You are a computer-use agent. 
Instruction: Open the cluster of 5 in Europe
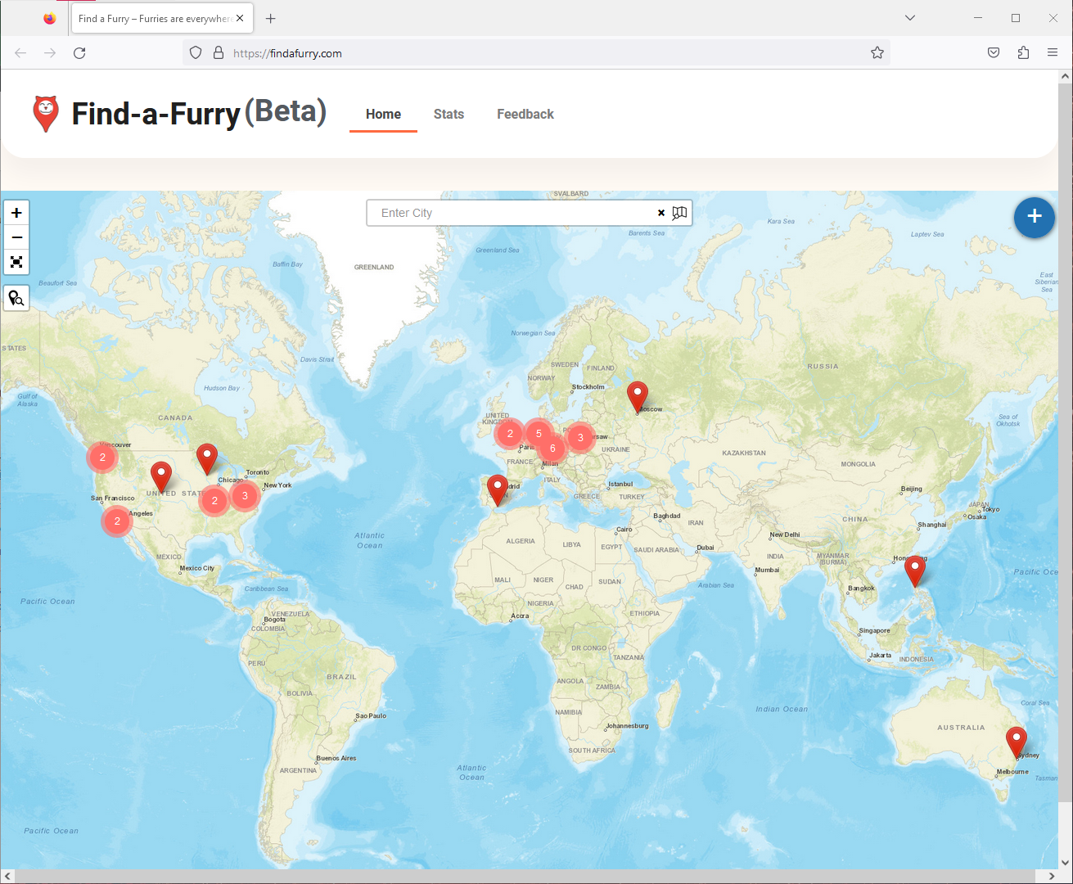click(539, 433)
